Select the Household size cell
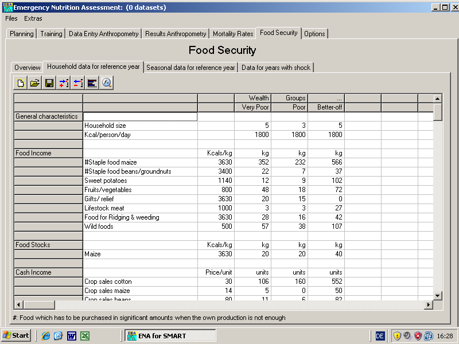Screen dimensions: 459x344 [140, 126]
